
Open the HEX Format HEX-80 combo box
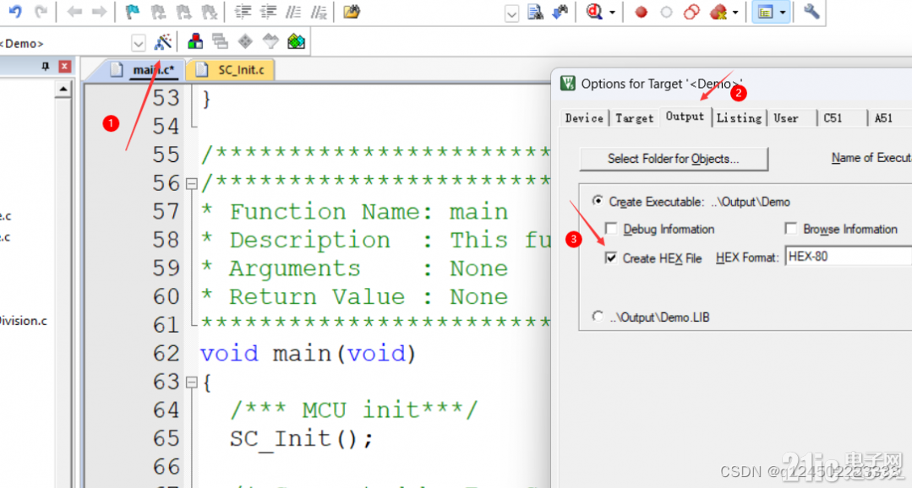[x=849, y=256]
